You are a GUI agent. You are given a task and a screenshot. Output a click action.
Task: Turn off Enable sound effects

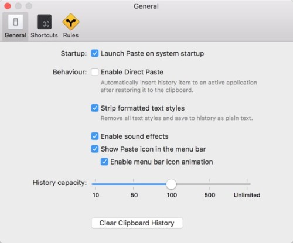click(x=95, y=136)
